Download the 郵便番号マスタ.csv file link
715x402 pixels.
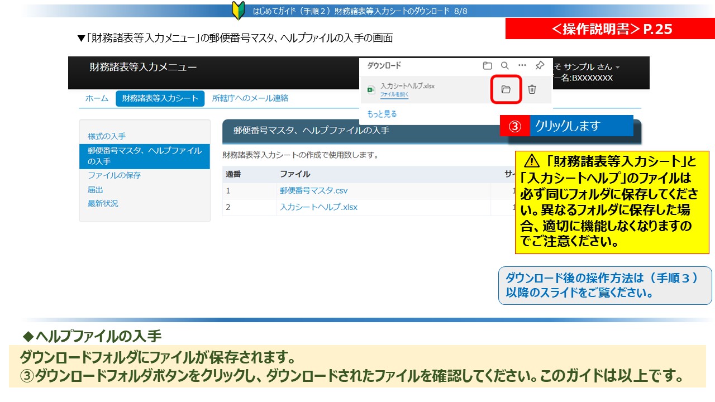[x=313, y=191]
